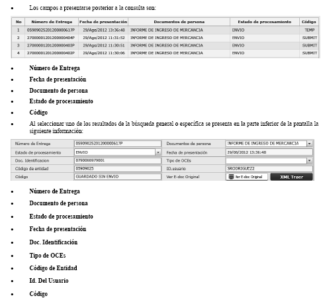Click the Código column header in results table
Screen dimensions: 323x298
309,22
